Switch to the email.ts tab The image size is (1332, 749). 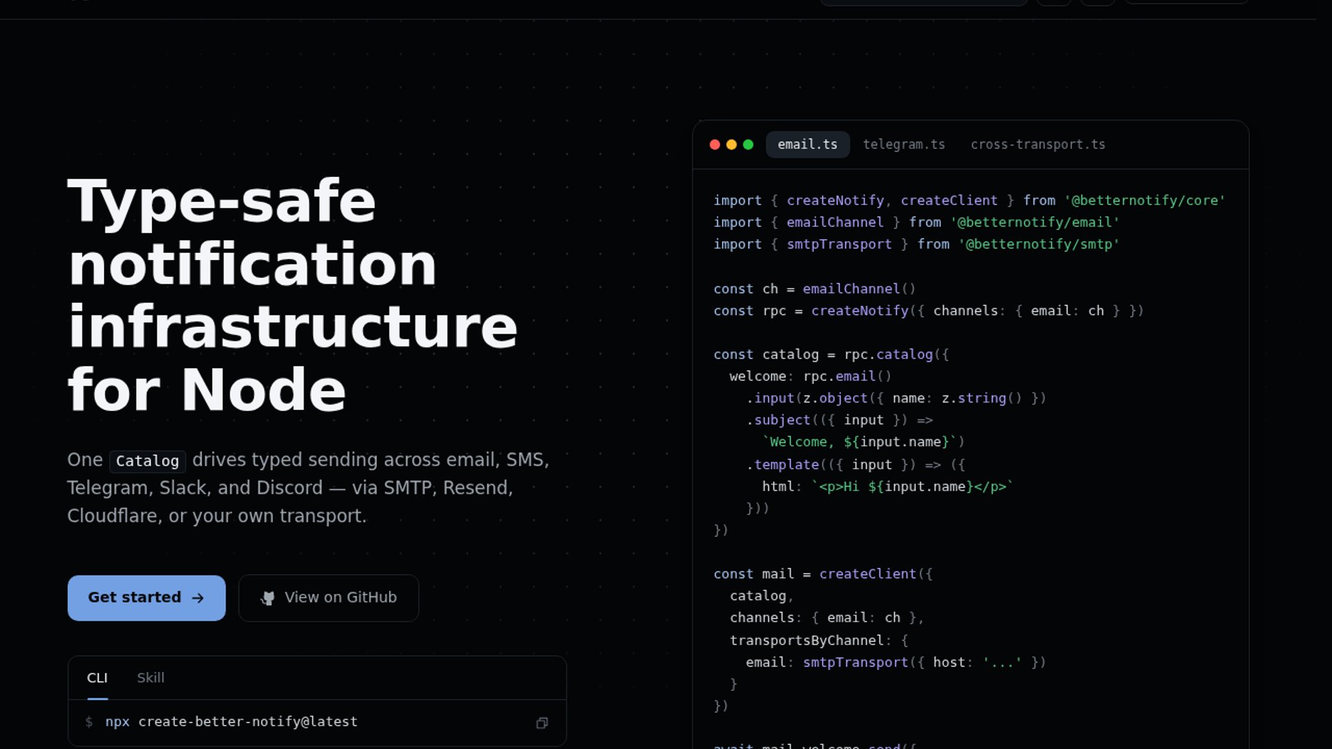click(x=808, y=144)
